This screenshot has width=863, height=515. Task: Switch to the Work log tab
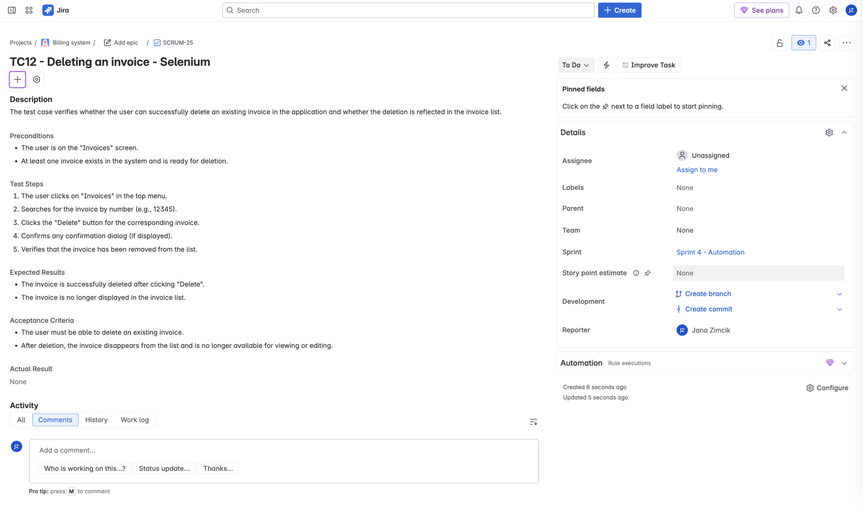point(134,420)
